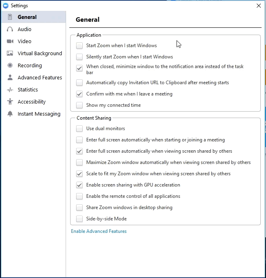The height and width of the screenshot is (278, 266).
Task: Open the Audio settings tab
Action: pos(34,29)
